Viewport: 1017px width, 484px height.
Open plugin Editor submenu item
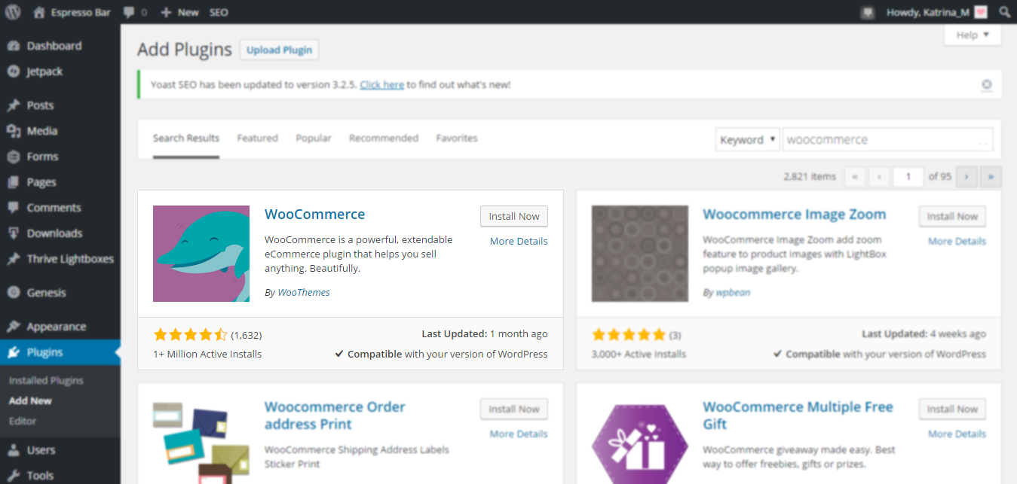click(23, 422)
